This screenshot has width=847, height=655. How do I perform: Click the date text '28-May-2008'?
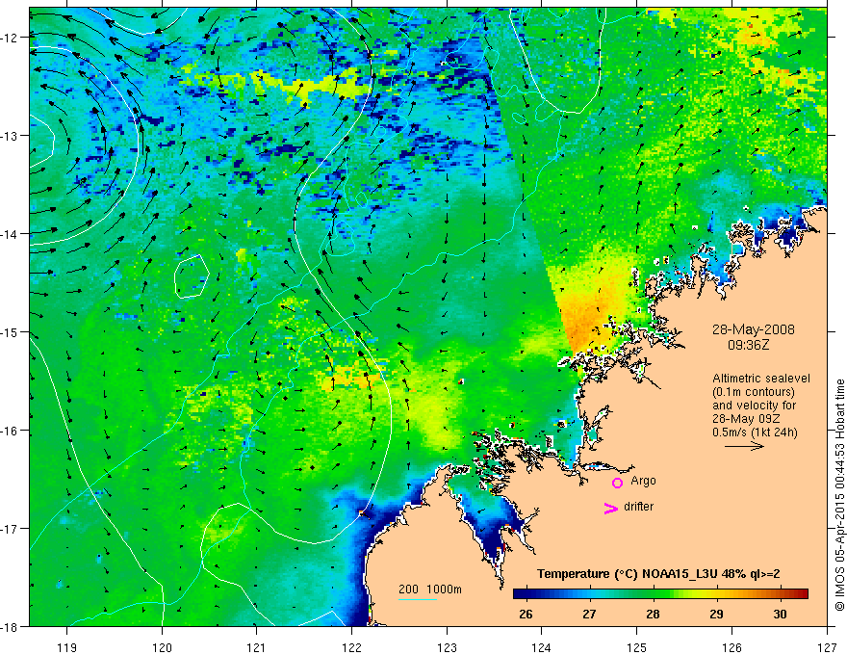[753, 329]
